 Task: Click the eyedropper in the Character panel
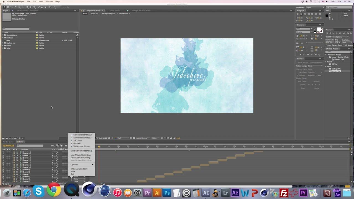click(315, 28)
